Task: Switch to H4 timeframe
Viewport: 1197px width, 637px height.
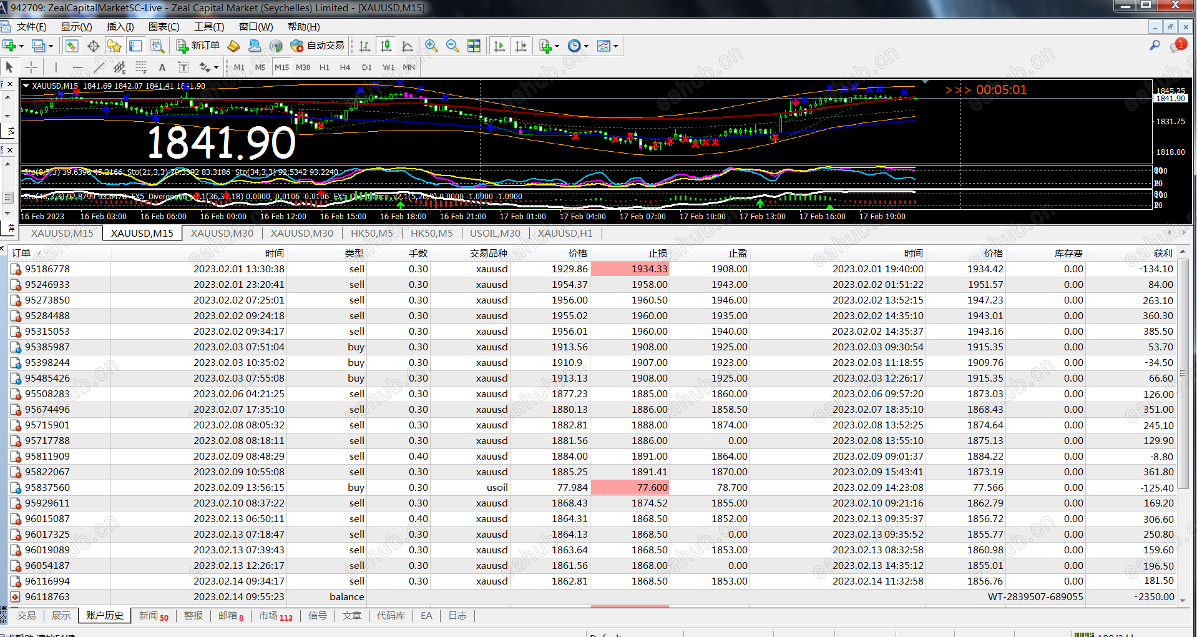Action: click(344, 67)
